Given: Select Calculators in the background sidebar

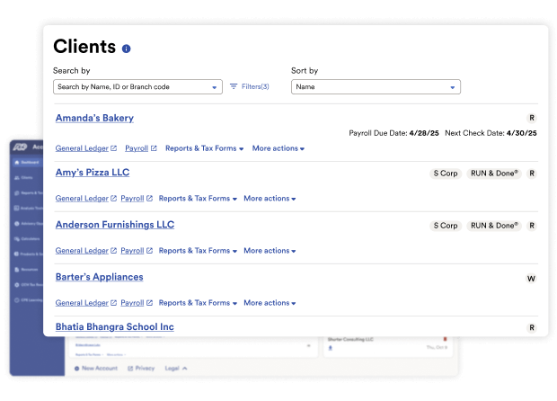Looking at the screenshot, I should click(27, 239).
